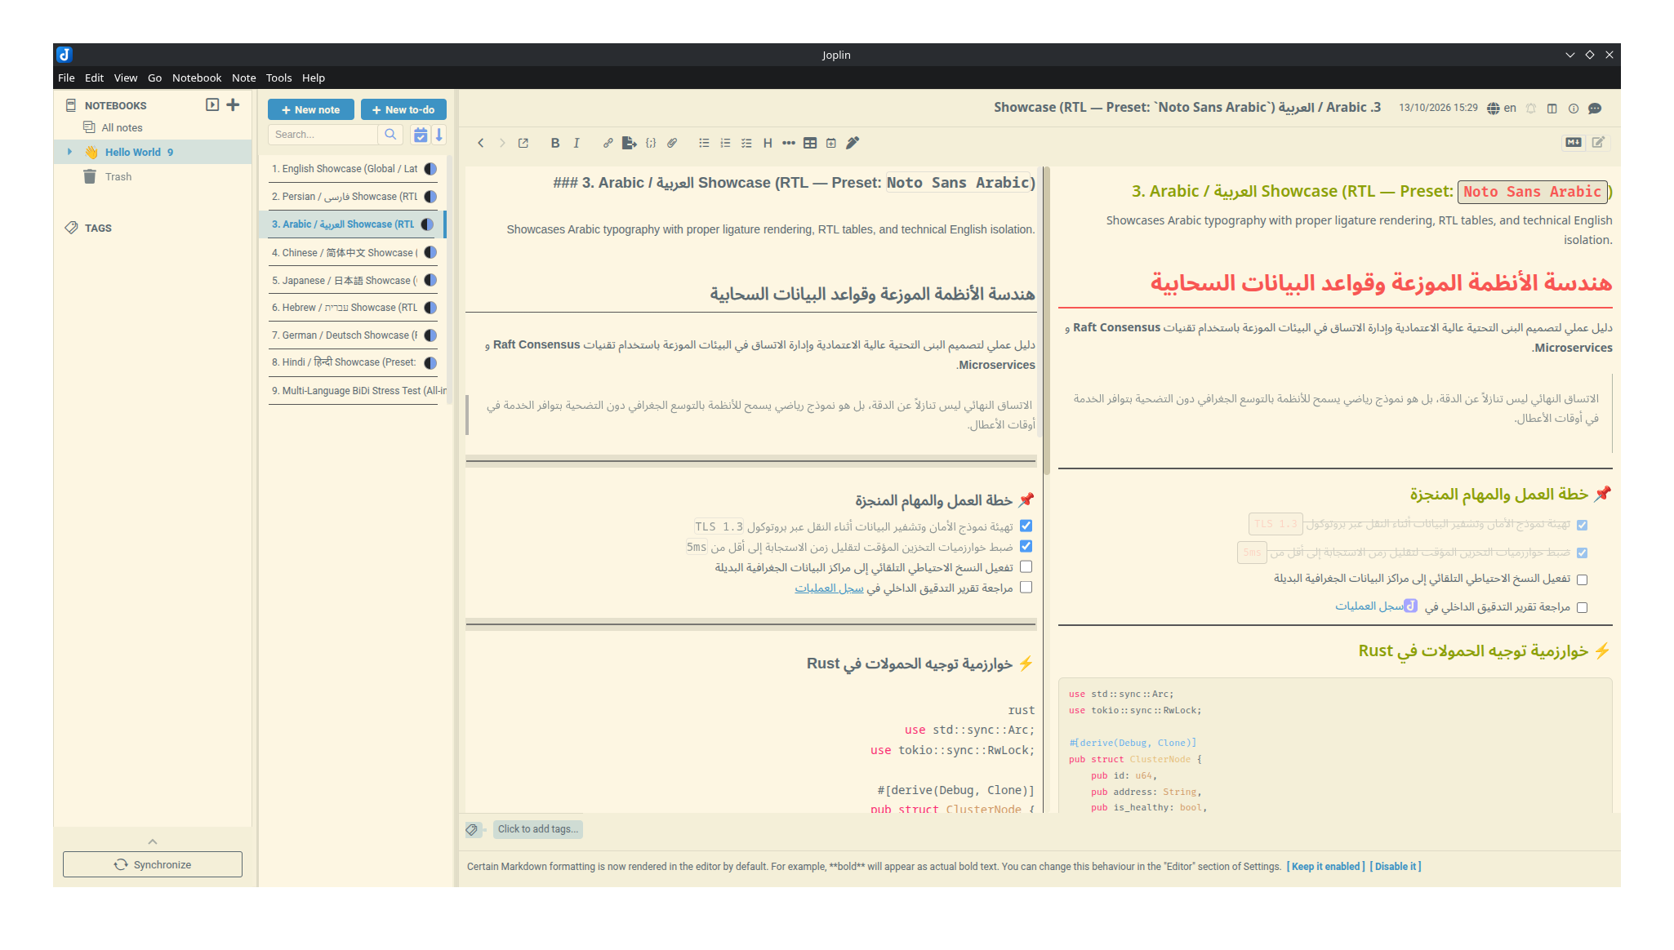
Task: Open note 6. Hebrew Showcase
Action: coord(353,308)
